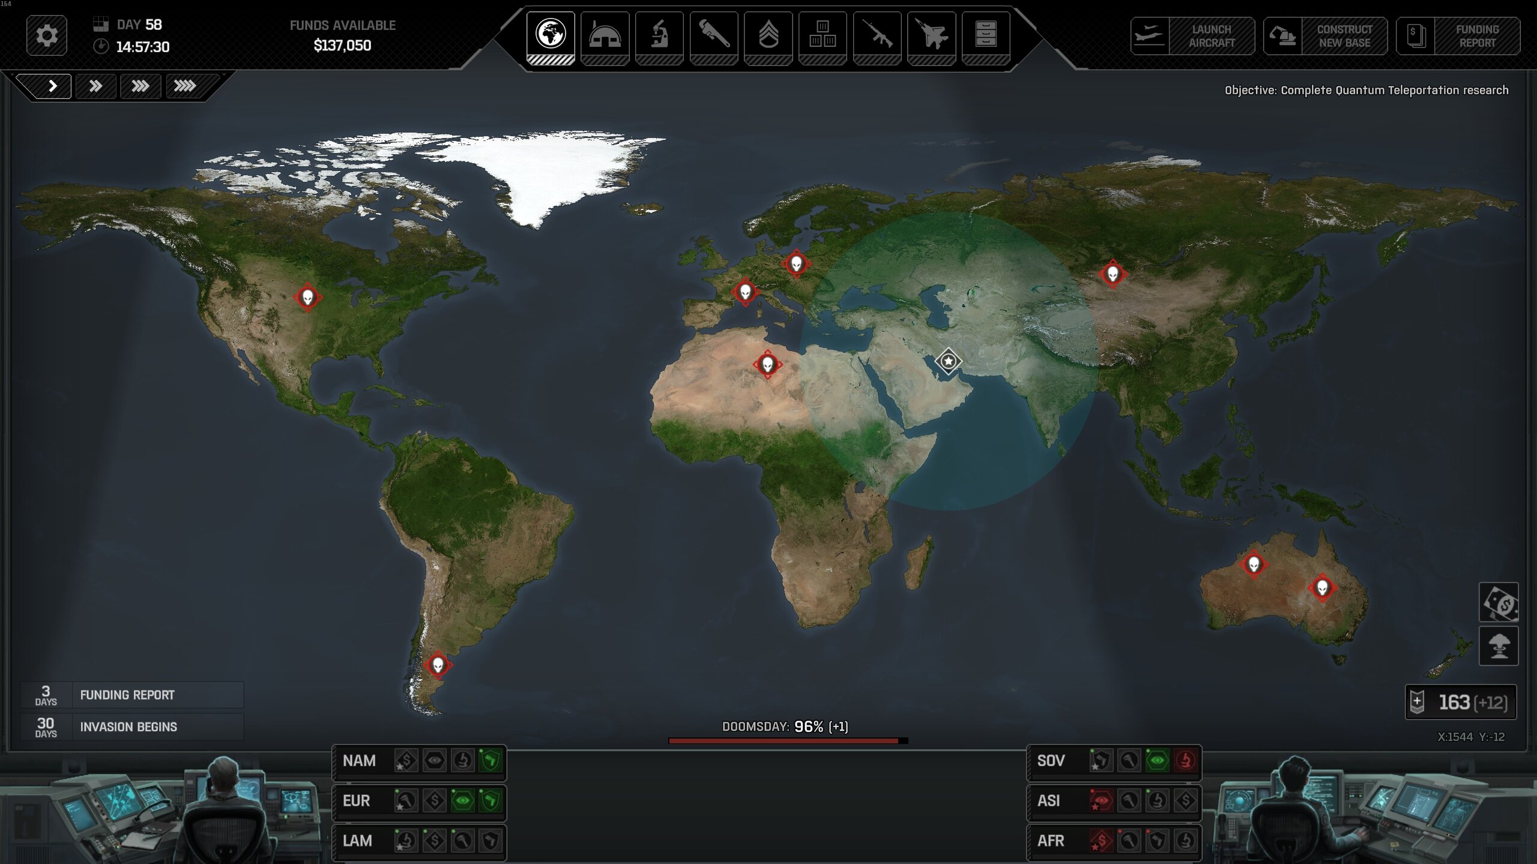
Task: Click the ASI funding dollar icon
Action: point(1186,800)
